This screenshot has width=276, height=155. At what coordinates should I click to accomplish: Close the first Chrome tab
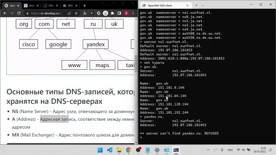18,6
